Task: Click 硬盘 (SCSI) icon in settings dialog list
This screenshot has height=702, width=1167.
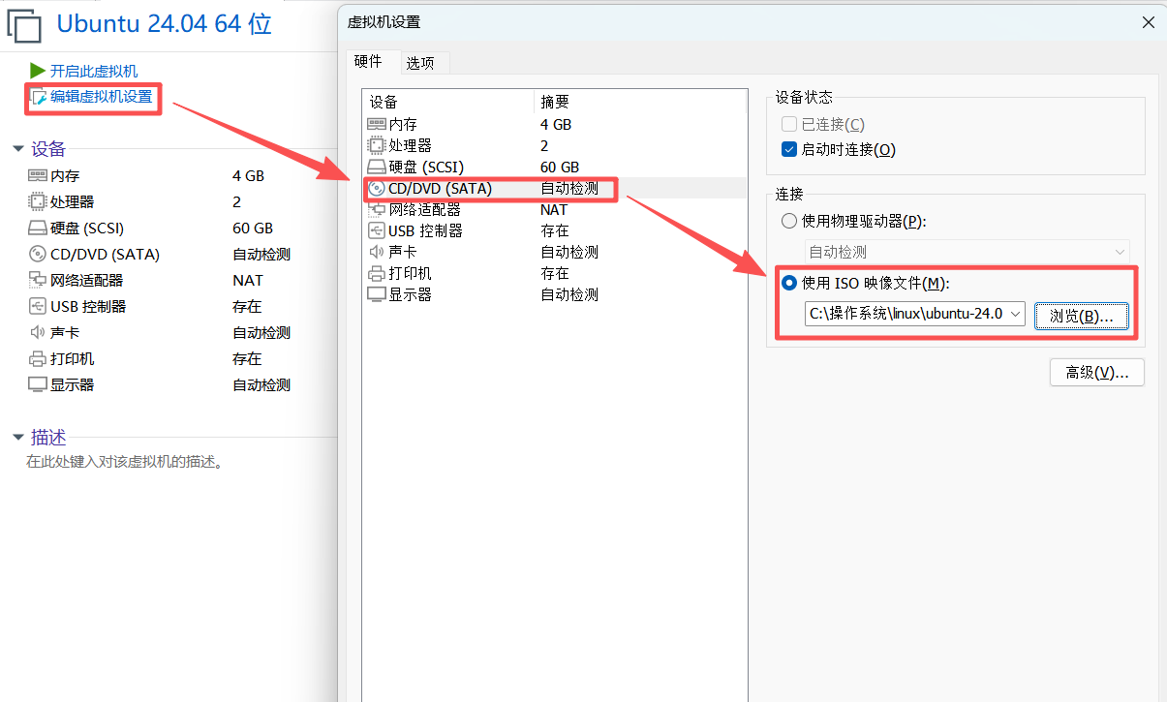Action: click(377, 167)
